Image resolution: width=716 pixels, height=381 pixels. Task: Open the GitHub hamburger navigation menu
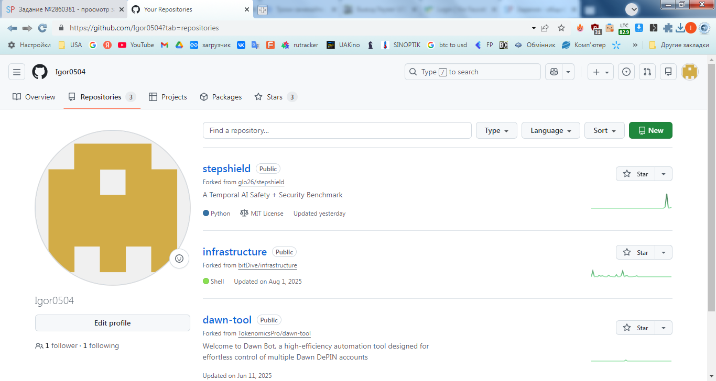coord(17,72)
